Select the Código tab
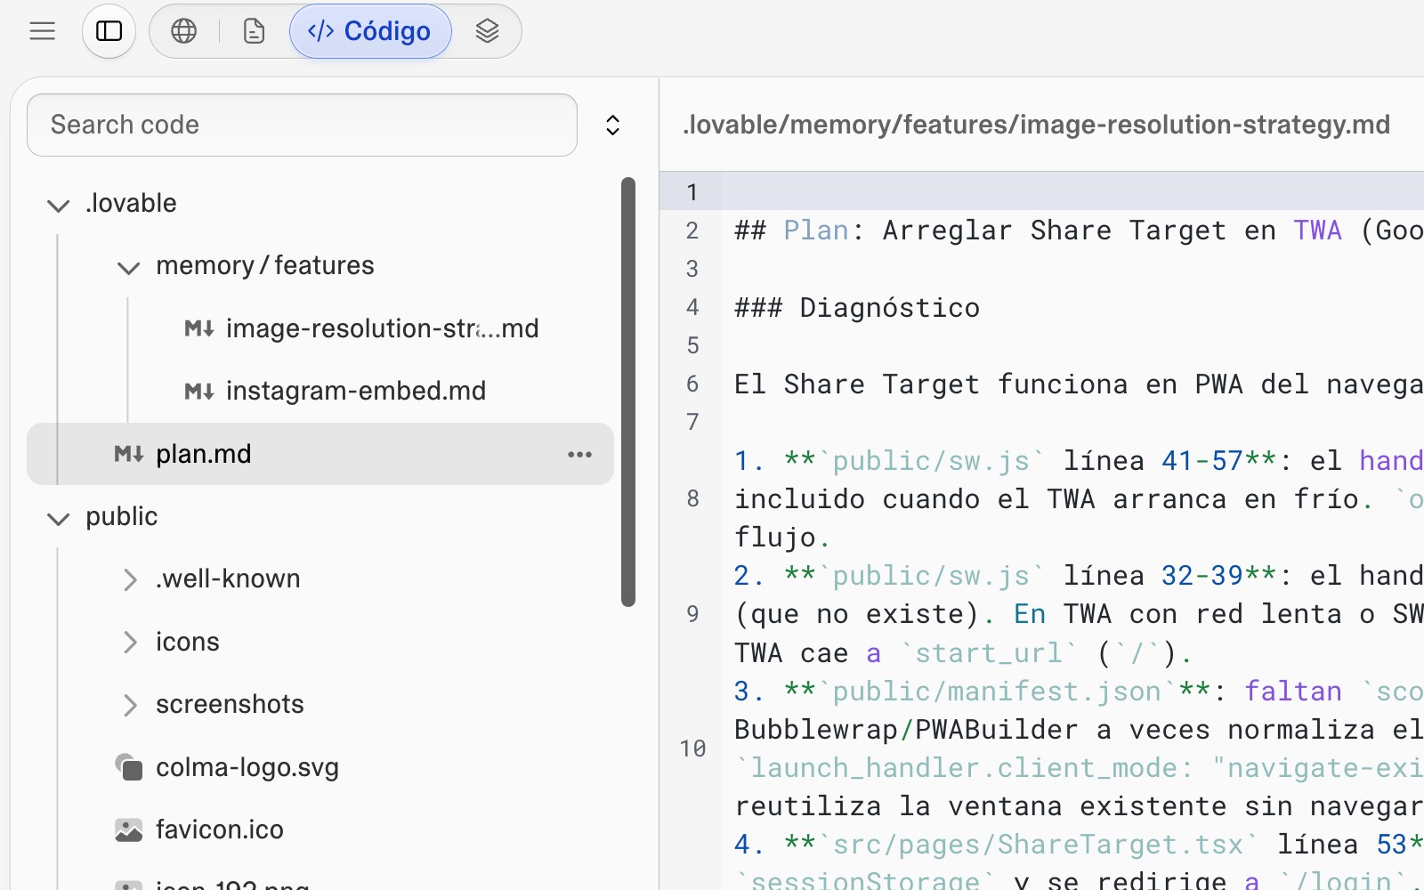This screenshot has width=1424, height=890. click(370, 31)
